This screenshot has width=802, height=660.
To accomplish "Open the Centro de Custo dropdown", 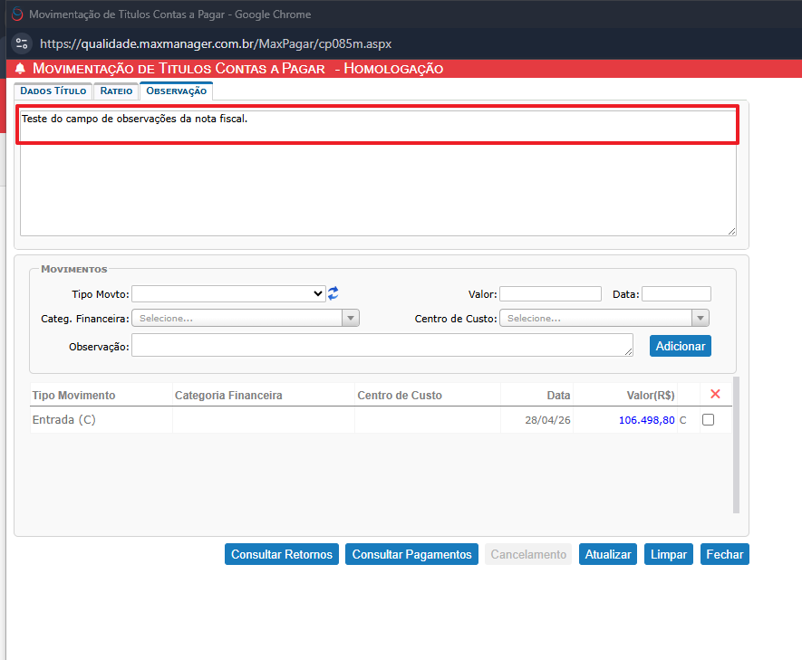I will pos(604,318).
